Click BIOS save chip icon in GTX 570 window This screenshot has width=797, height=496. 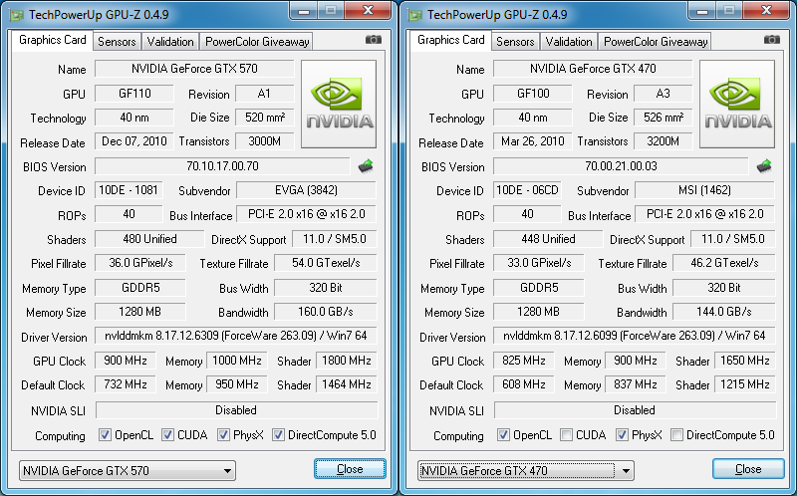coord(366,166)
